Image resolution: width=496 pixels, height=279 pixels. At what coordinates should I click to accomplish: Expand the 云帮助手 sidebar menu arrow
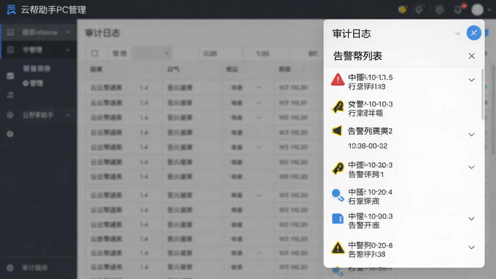coord(68,115)
